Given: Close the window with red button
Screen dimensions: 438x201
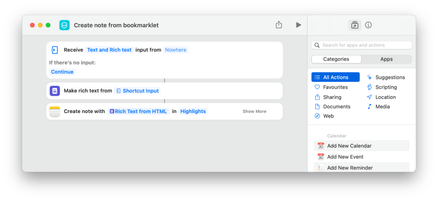Looking at the screenshot, I should click(32, 25).
